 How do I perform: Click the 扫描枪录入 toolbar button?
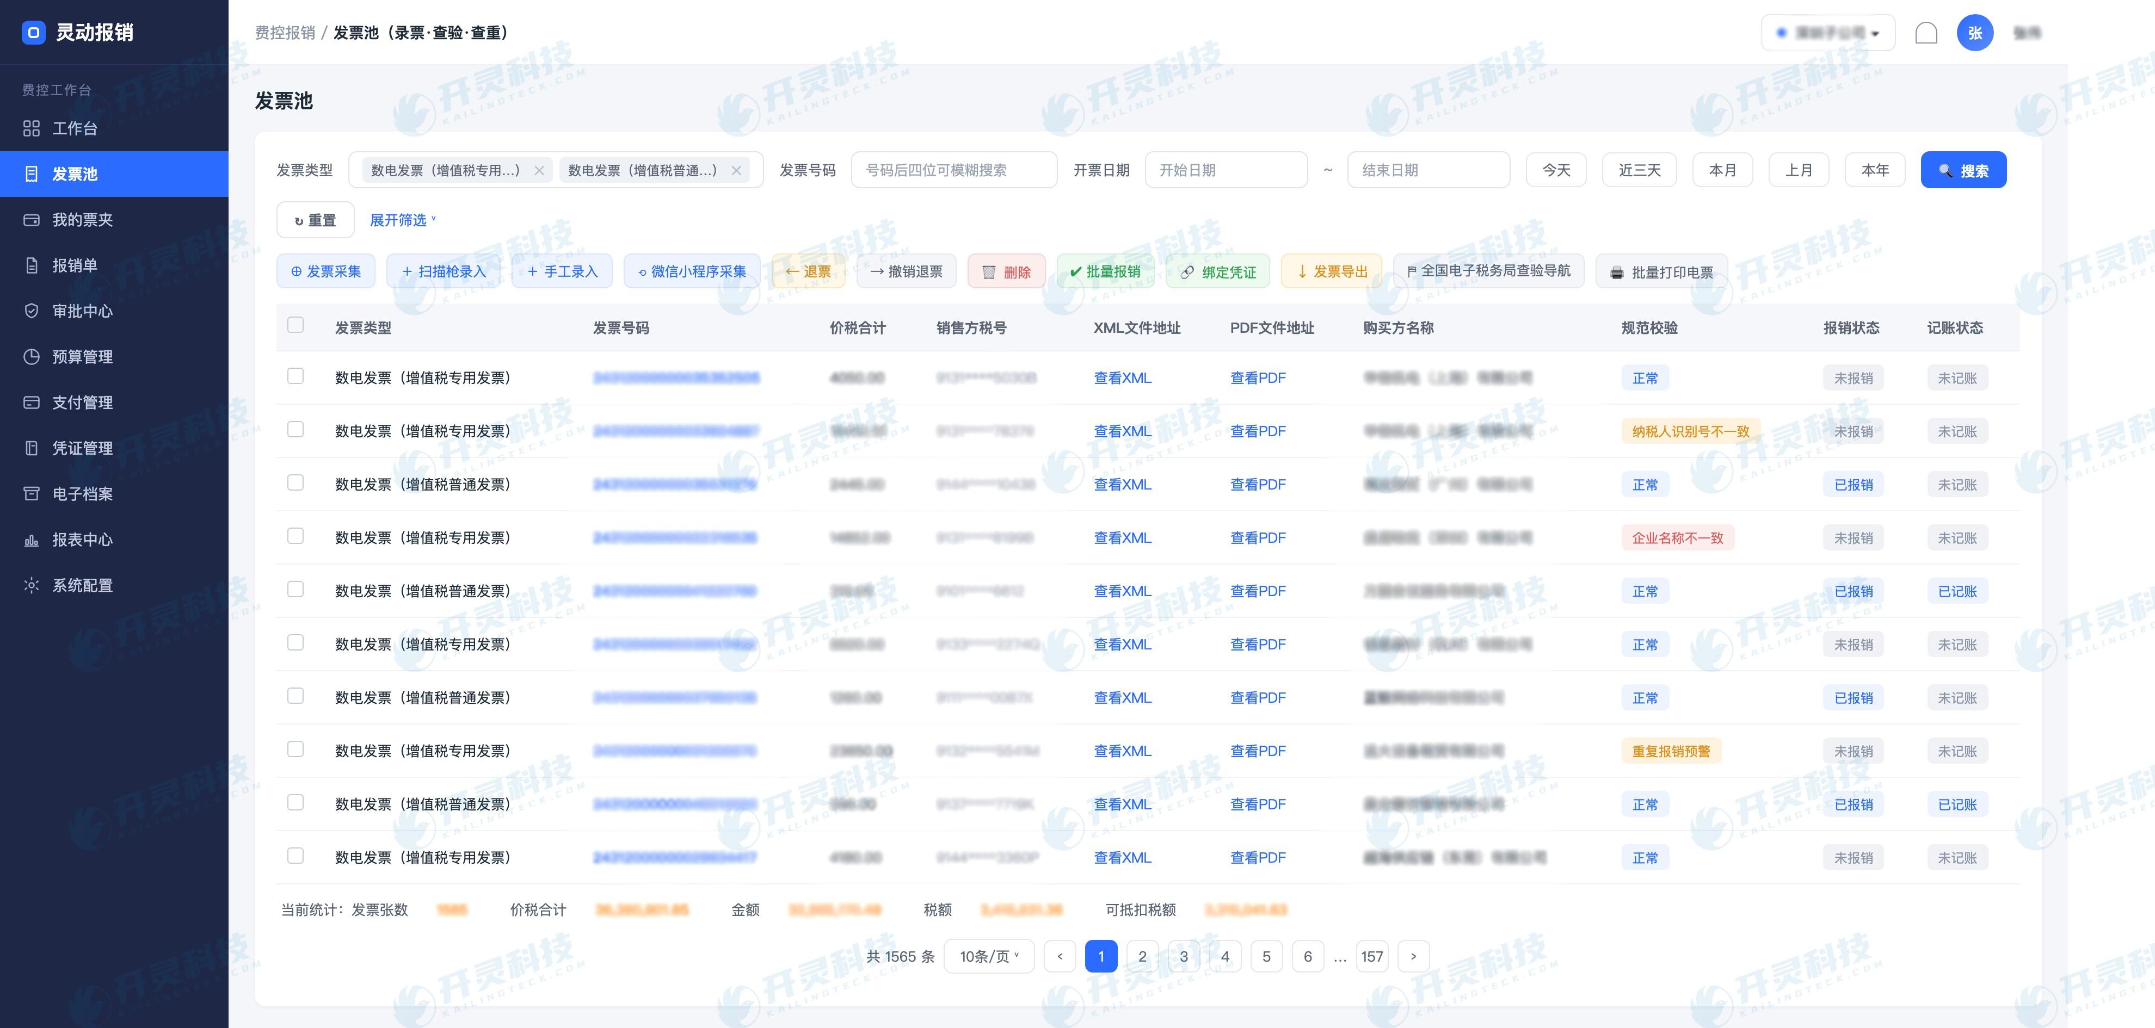click(444, 271)
